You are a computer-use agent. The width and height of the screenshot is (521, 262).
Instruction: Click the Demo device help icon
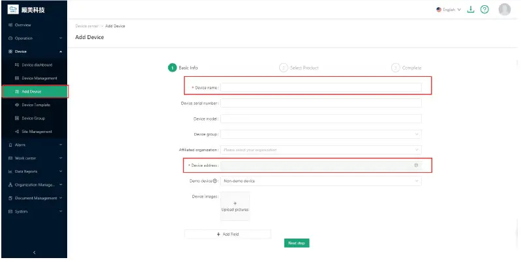click(215, 181)
